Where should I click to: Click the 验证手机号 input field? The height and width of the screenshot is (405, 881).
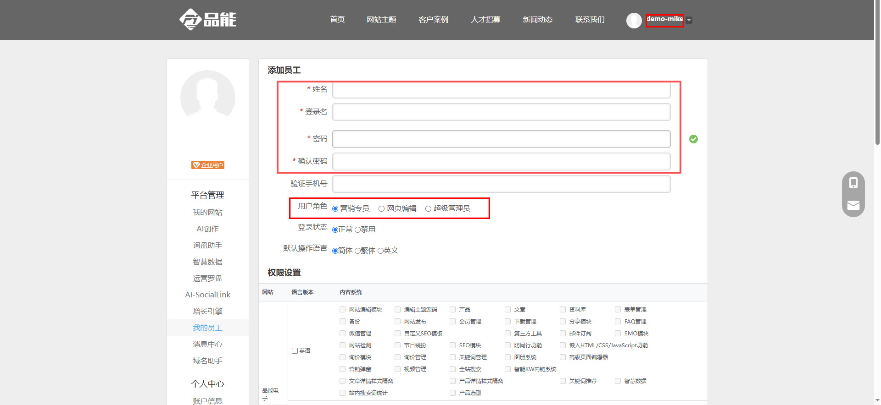[501, 184]
